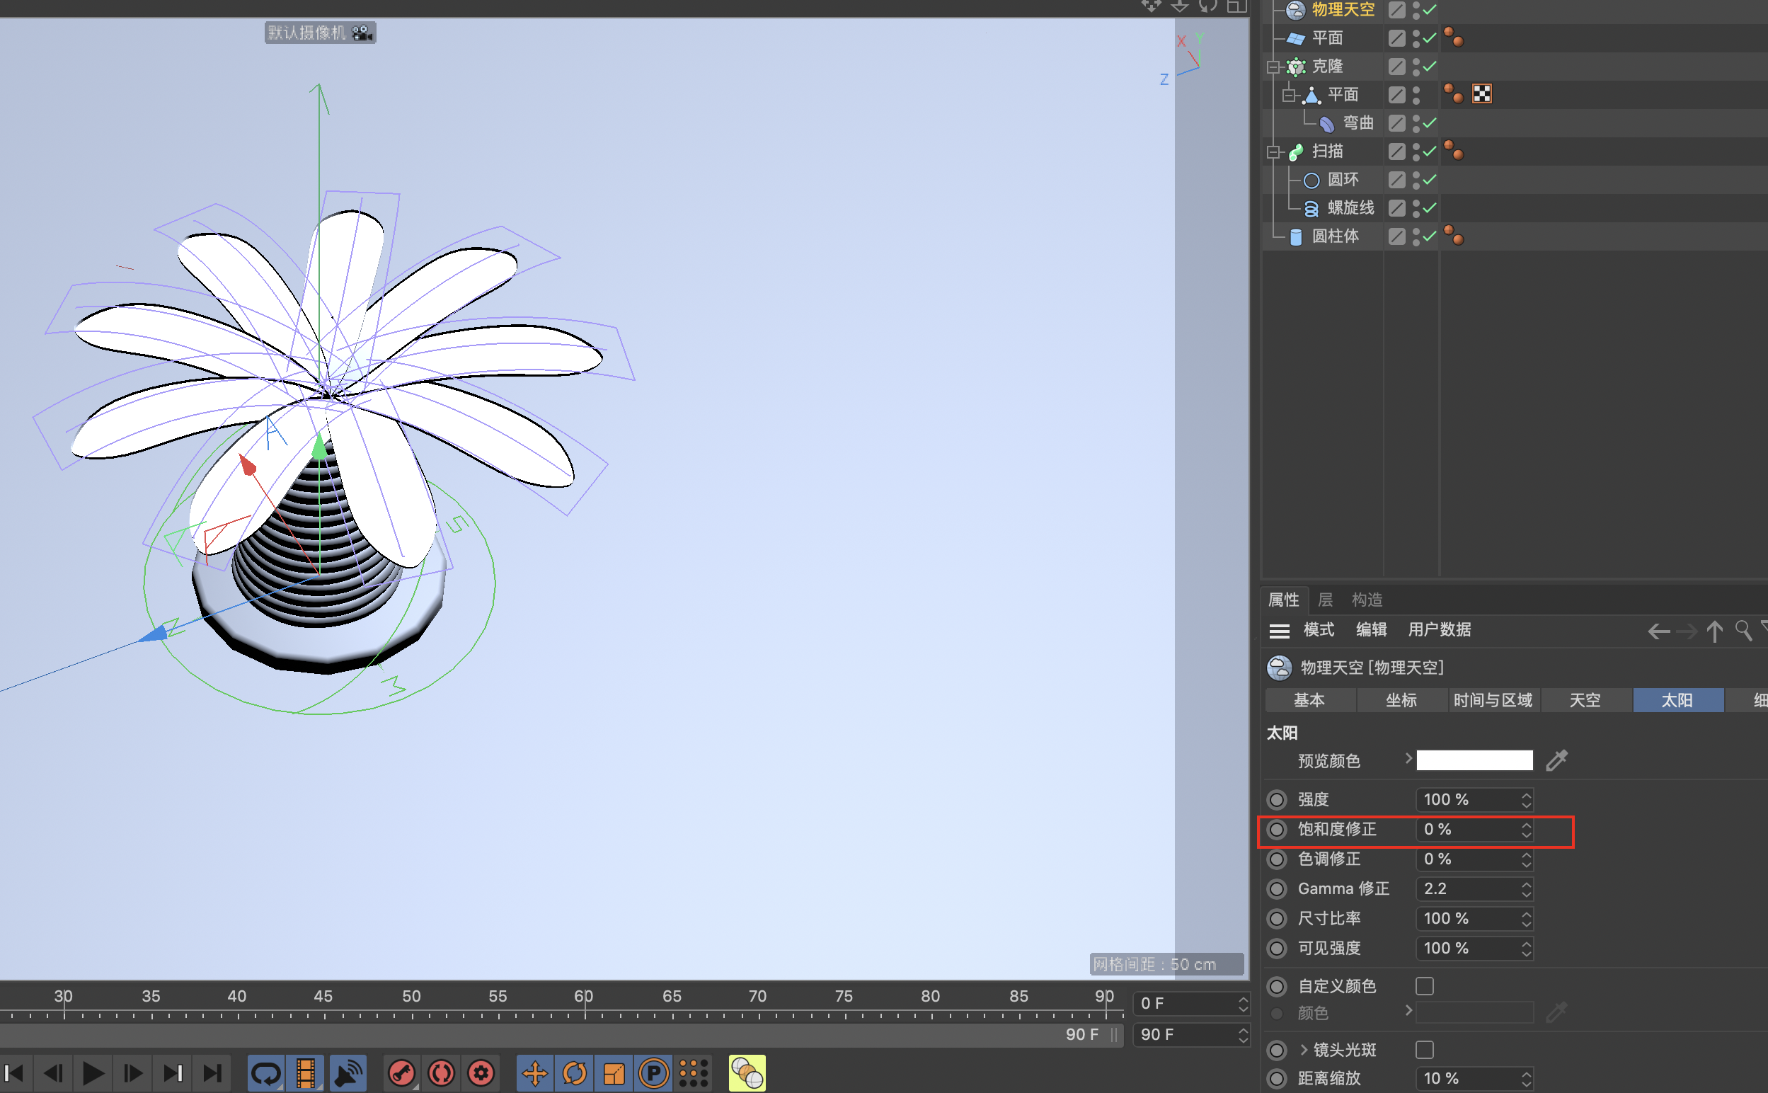Viewport: 1768px width, 1093px height.
Task: Toggle position keyframe recording icon
Action: 534,1072
